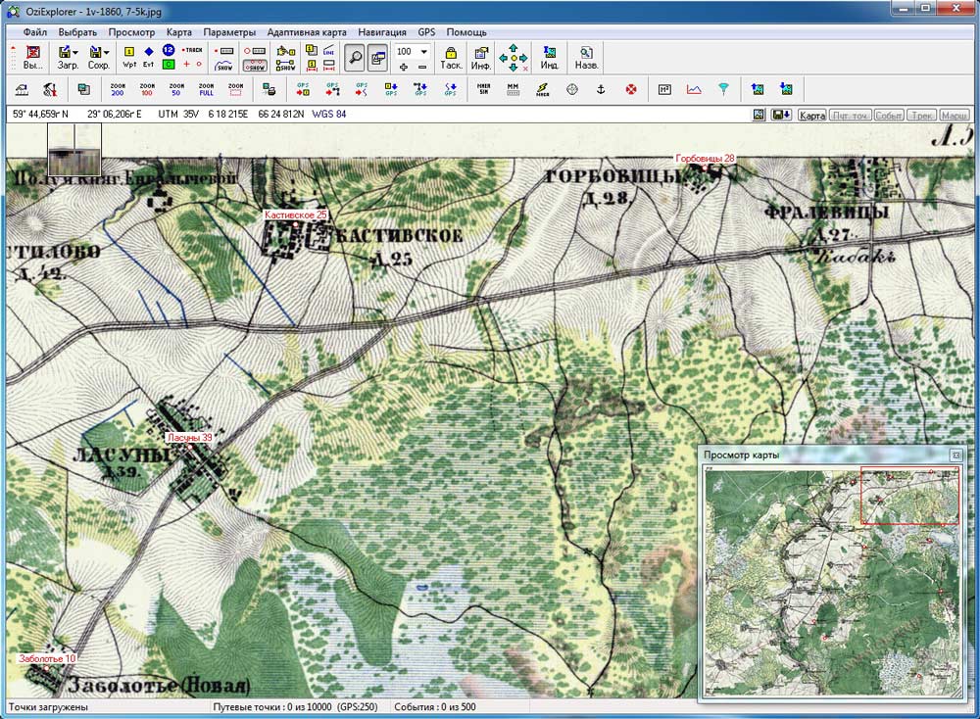
Task: Toggle the track SHOW button
Action: tap(223, 65)
